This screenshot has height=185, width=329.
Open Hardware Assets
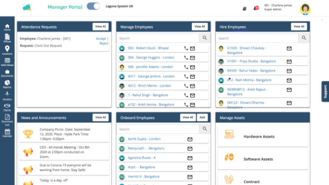pyautogui.click(x=262, y=137)
